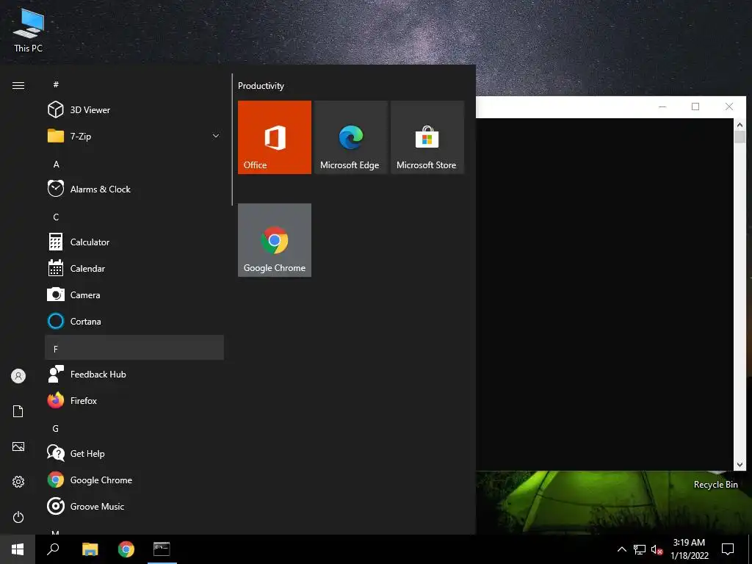Open 3D Viewer from app list
This screenshot has width=752, height=564.
pyautogui.click(x=134, y=110)
